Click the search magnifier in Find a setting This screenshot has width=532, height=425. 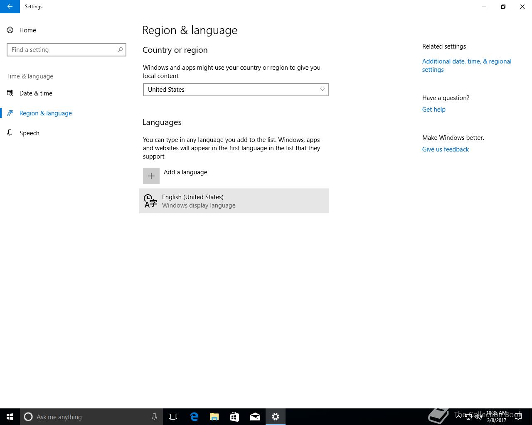(120, 50)
